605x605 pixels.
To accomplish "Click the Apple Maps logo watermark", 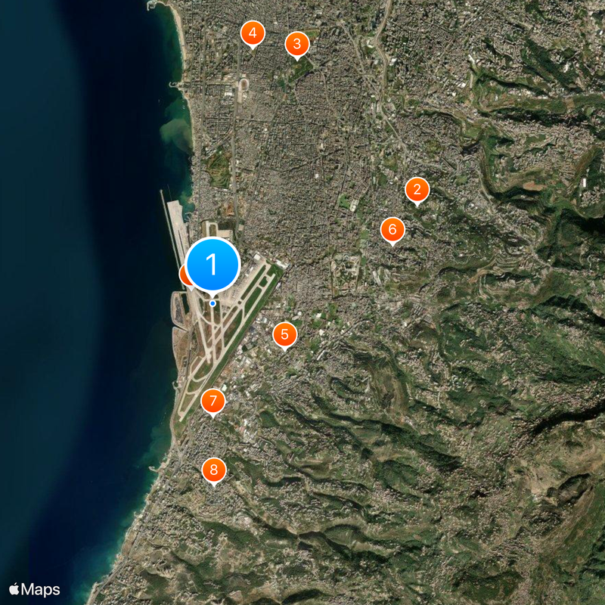I will (35, 589).
